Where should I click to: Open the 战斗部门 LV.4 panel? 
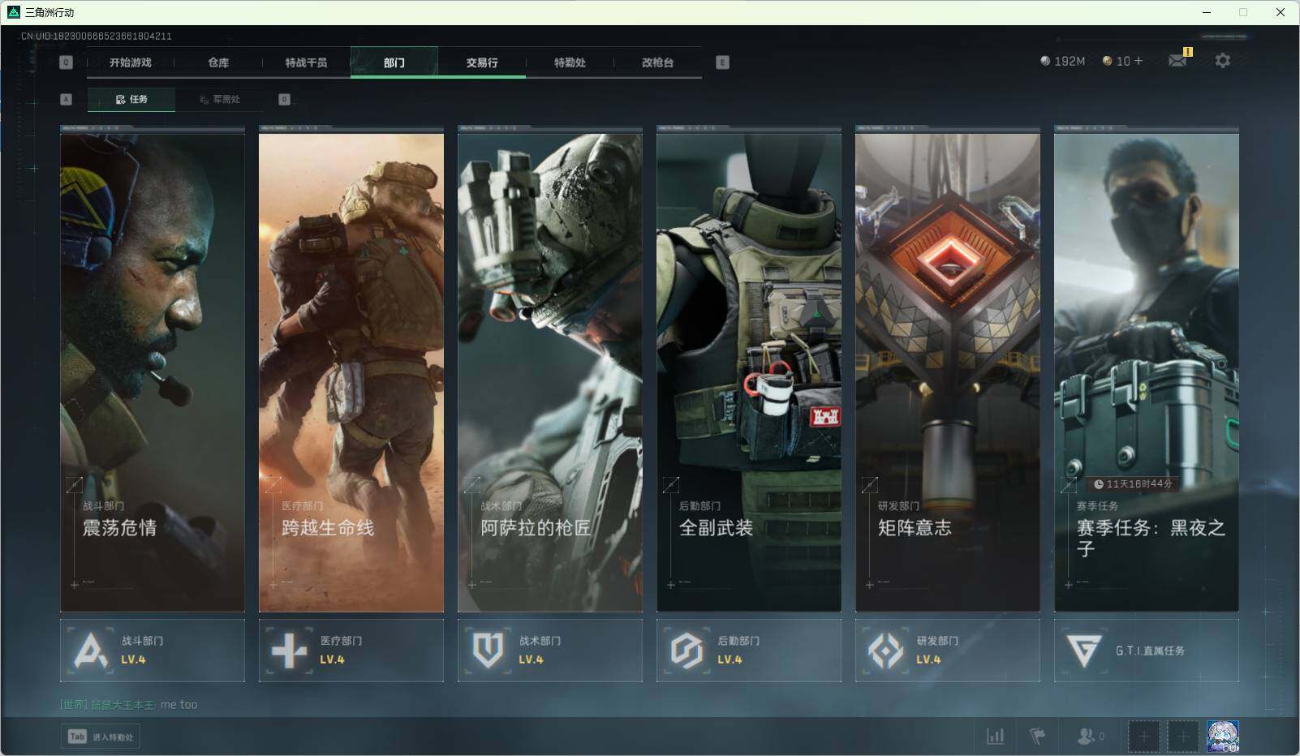pos(153,651)
